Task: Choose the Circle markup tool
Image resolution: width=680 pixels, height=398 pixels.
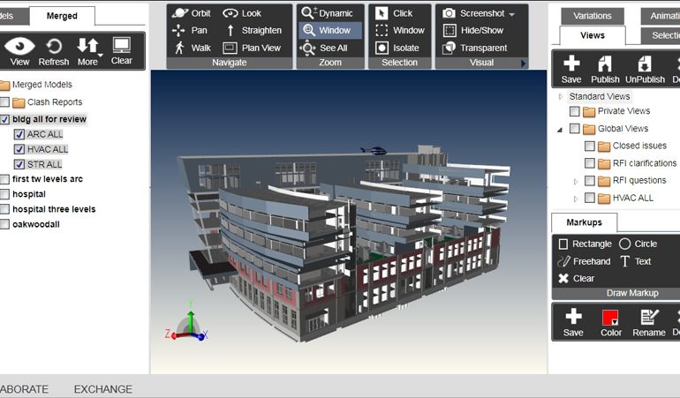Action: click(x=637, y=244)
